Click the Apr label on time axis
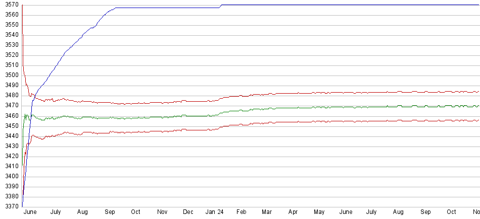This screenshot has width=480, height=219. pyautogui.click(x=293, y=212)
